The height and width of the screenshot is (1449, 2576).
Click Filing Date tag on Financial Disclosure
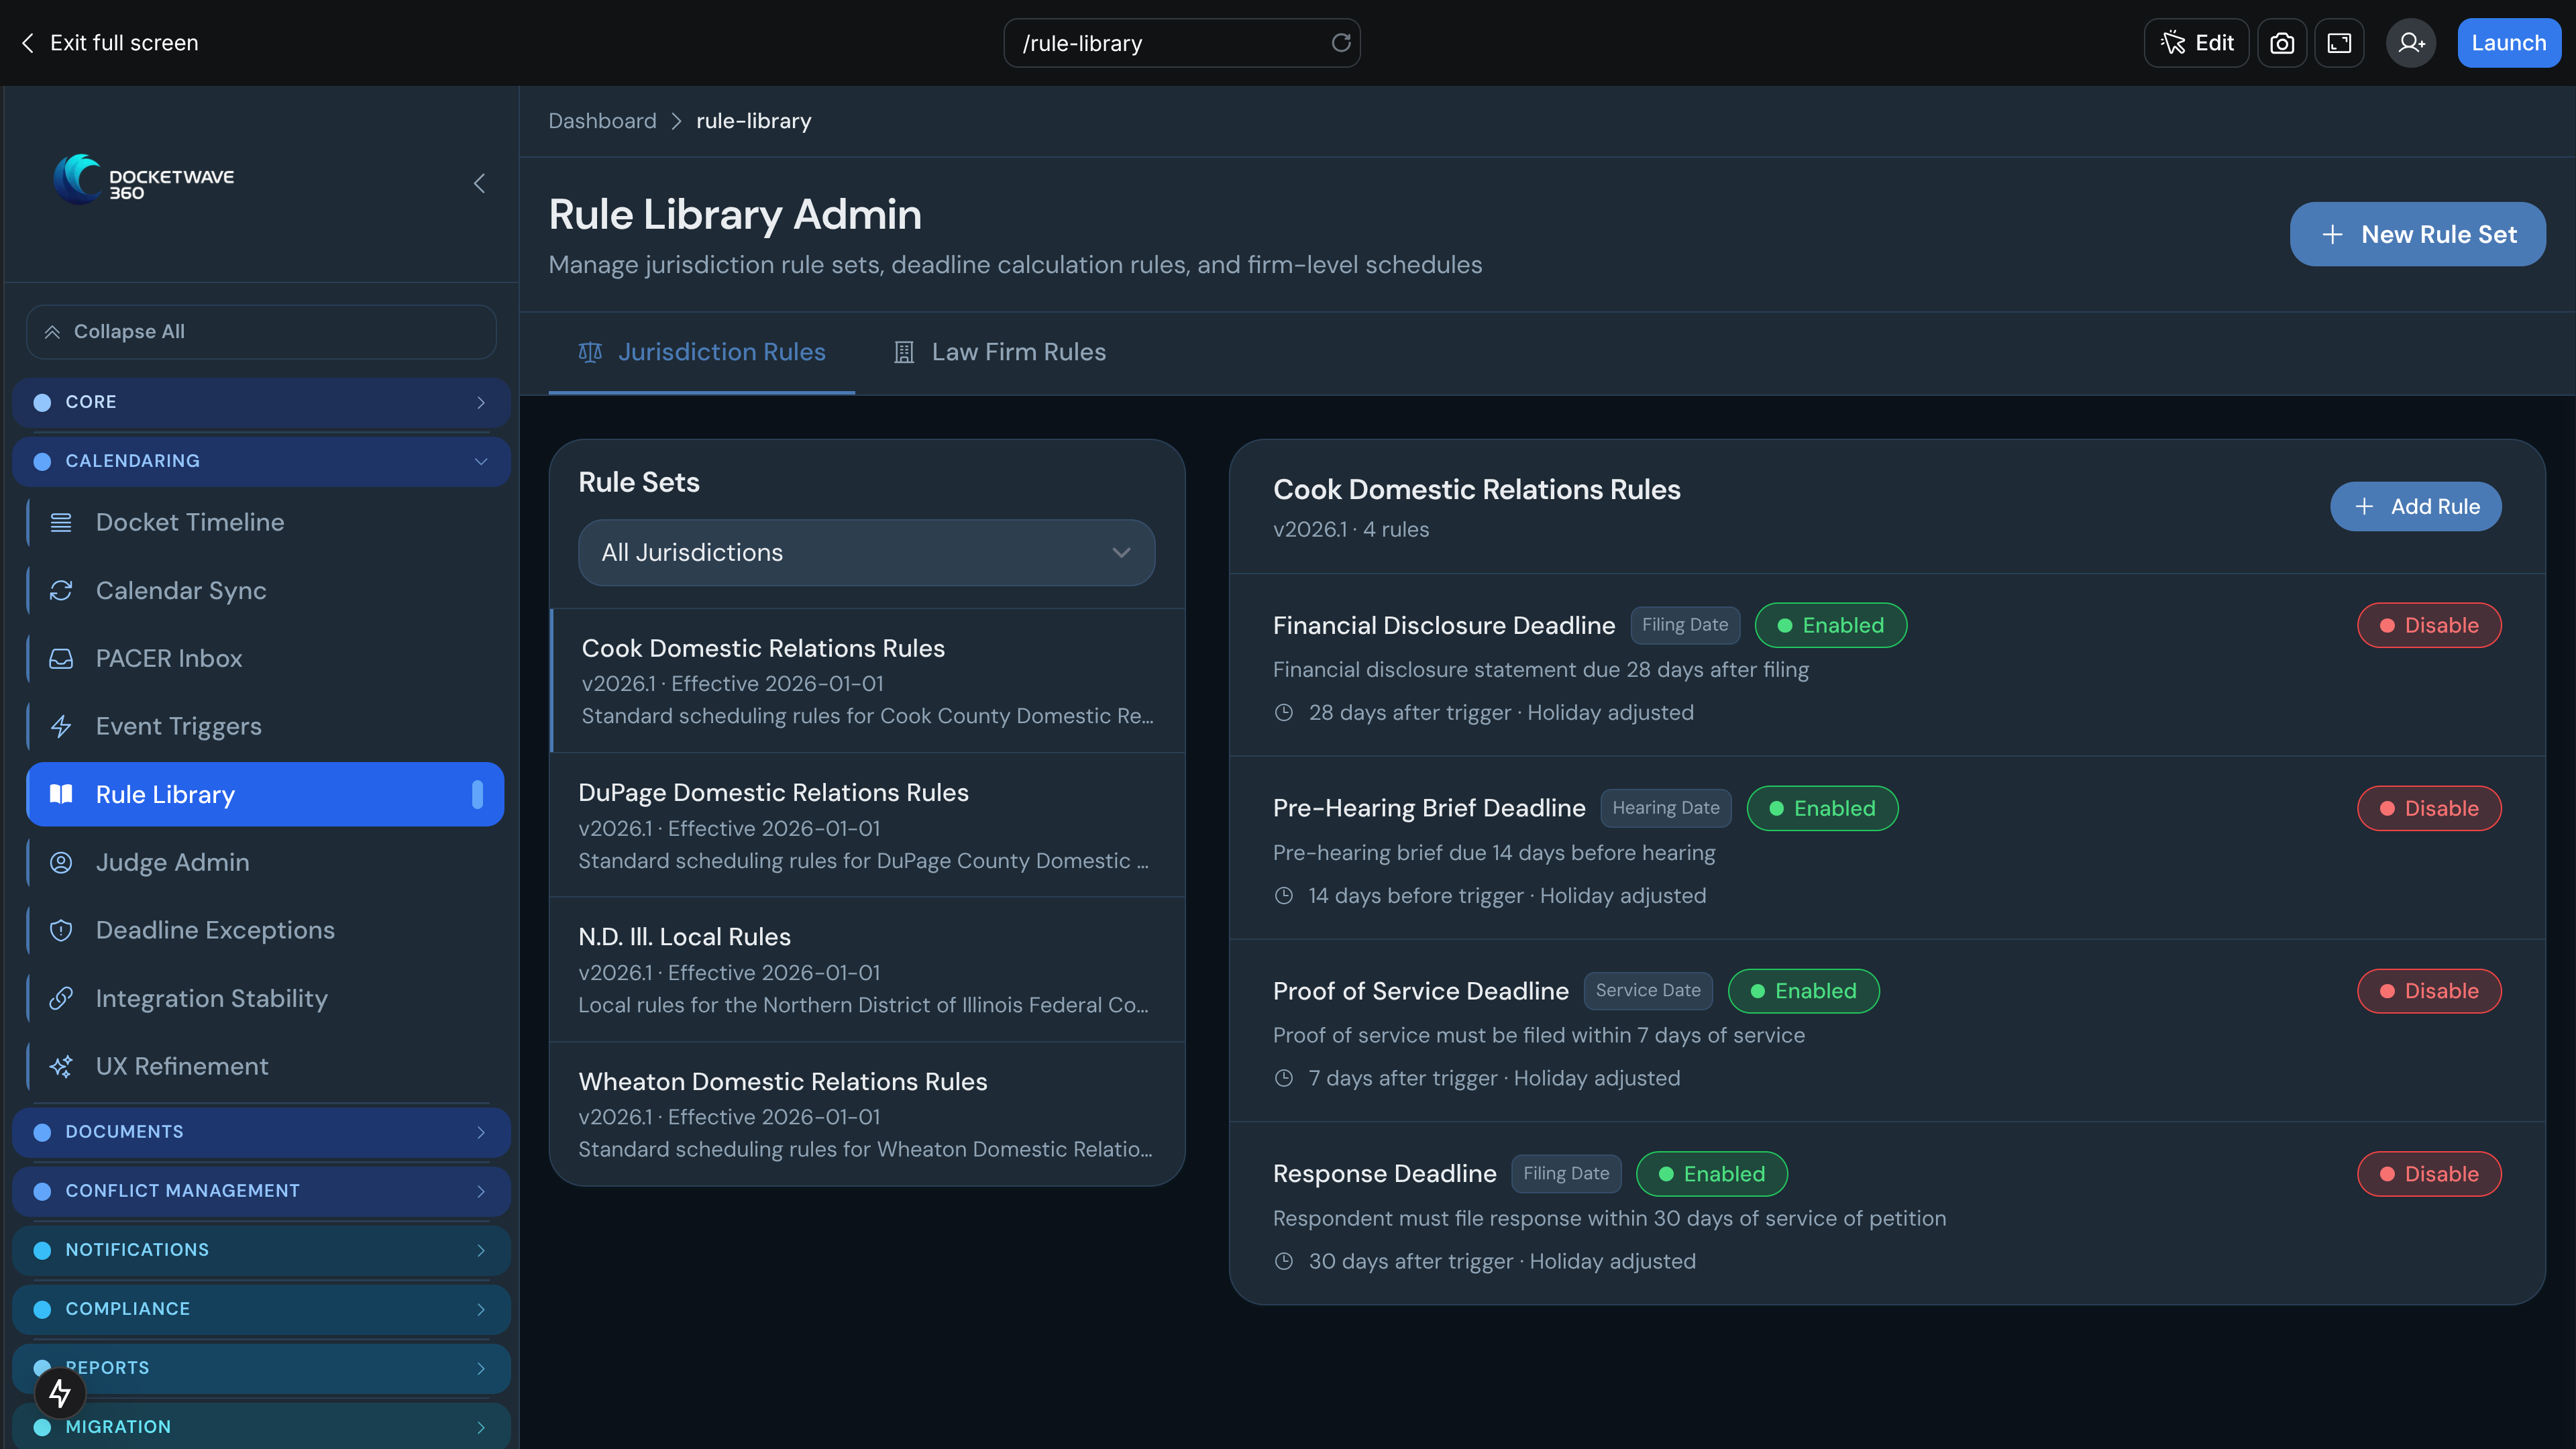tap(1685, 625)
